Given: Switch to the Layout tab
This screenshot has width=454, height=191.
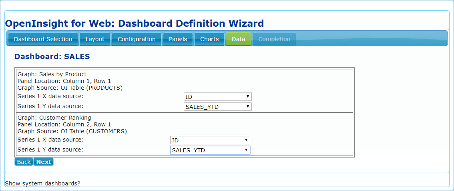Looking at the screenshot, I should click(94, 39).
